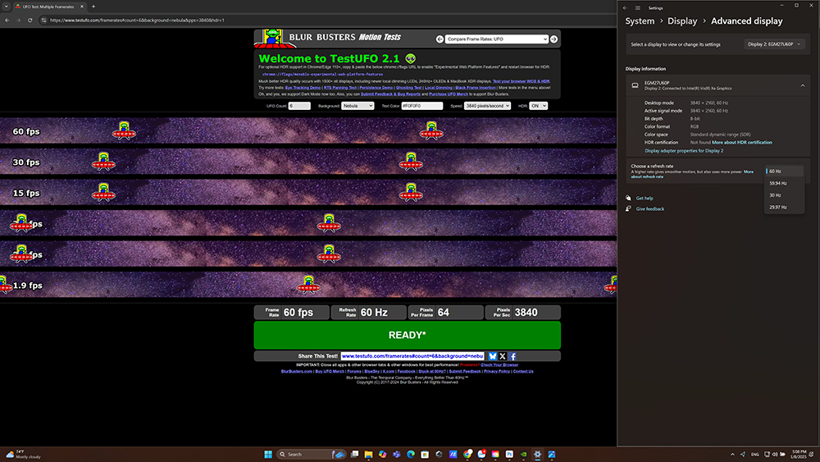The height and width of the screenshot is (462, 820).
Task: Open the HDR ON dropdown
Action: tap(538, 106)
